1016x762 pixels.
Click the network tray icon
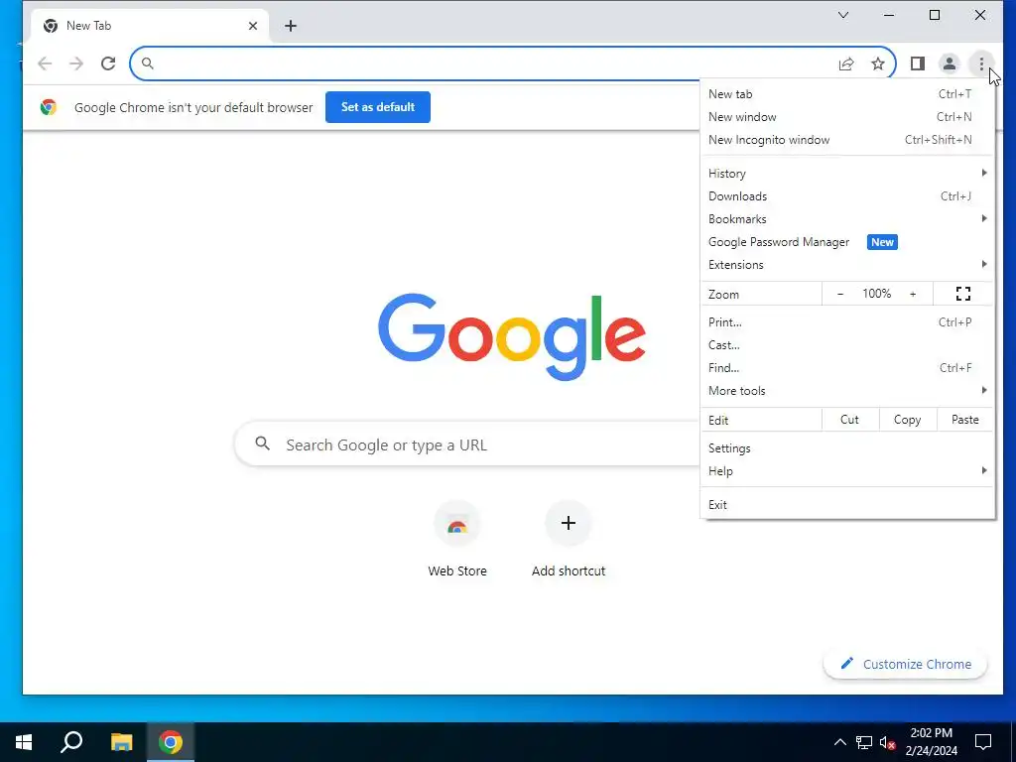[x=864, y=742]
